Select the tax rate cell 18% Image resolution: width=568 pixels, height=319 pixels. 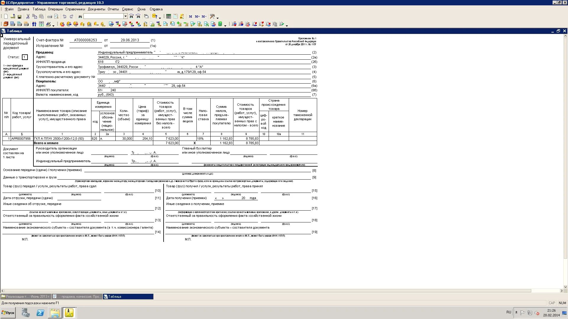tap(203, 139)
